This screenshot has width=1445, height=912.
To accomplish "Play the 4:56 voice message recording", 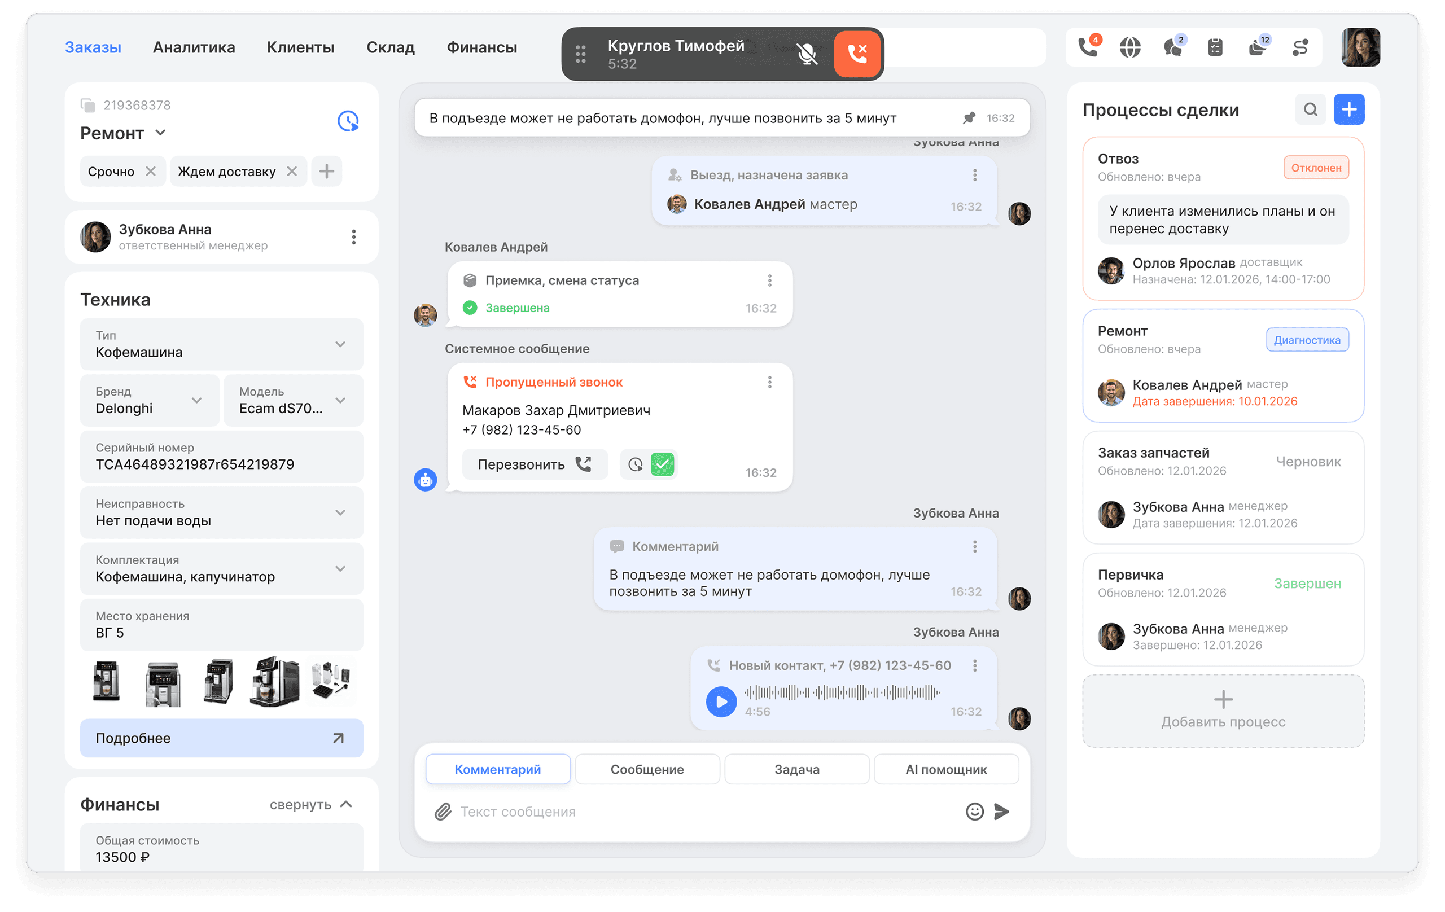I will [721, 701].
